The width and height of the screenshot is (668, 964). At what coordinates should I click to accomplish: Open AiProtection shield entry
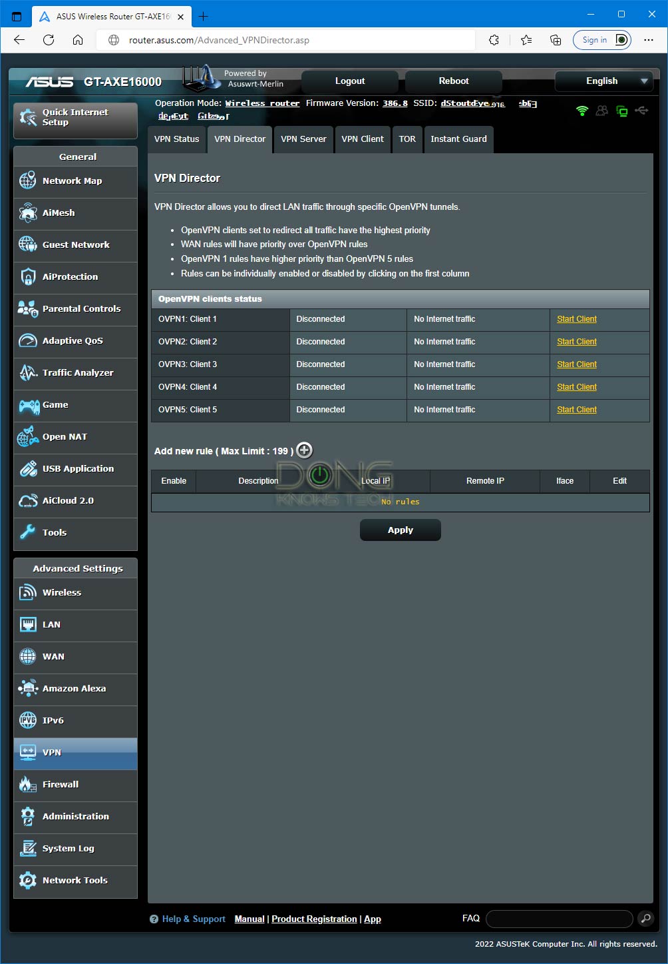click(75, 277)
